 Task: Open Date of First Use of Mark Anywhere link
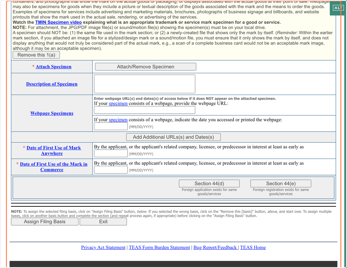53,151
